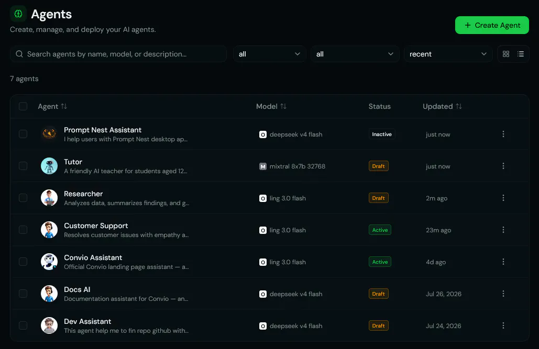The height and width of the screenshot is (349, 539).
Task: Open the Prompt Nest Assistant agent name
Action: pyautogui.click(x=103, y=130)
